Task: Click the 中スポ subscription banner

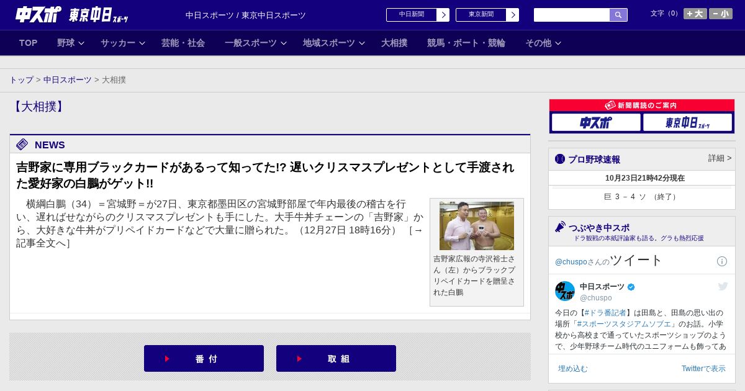Action: click(596, 122)
